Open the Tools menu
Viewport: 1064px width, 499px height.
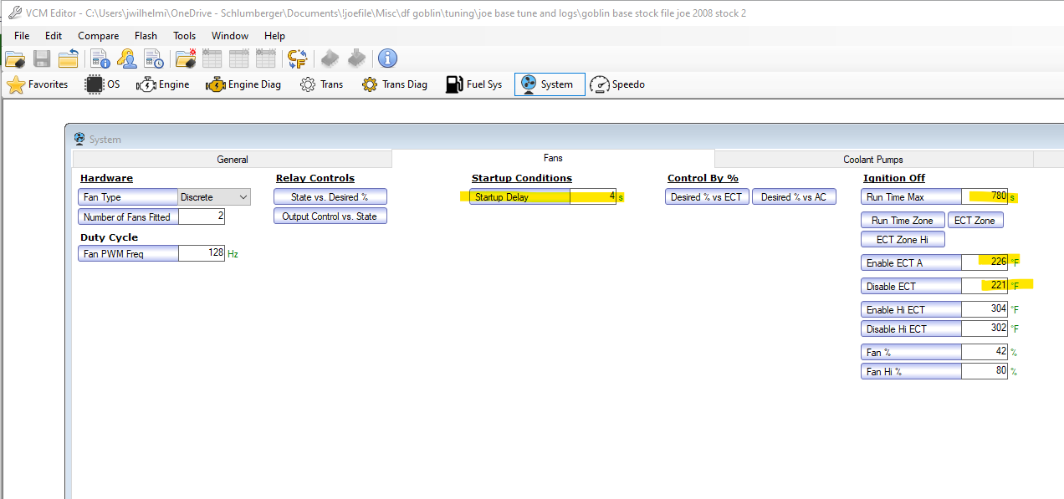click(x=184, y=36)
